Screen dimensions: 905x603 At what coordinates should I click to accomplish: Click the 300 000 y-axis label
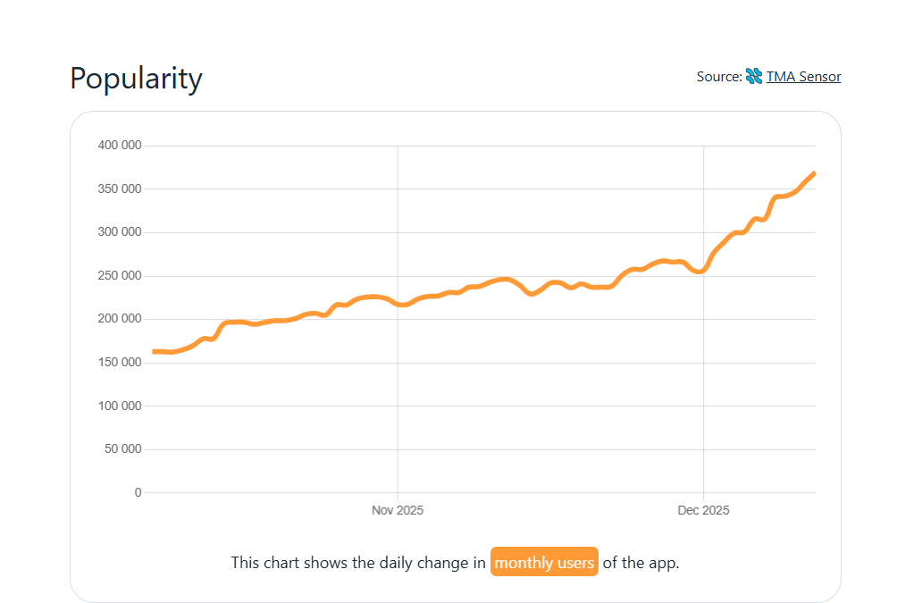(119, 232)
